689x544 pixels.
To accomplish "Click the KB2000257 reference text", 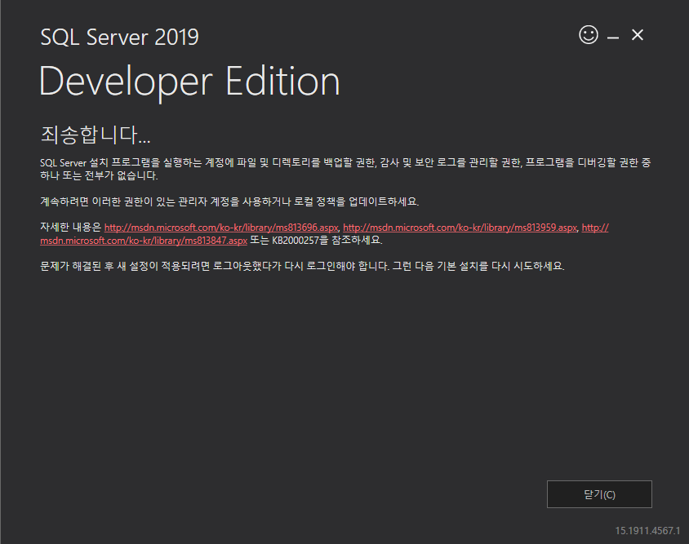I will pyautogui.click(x=296, y=241).
